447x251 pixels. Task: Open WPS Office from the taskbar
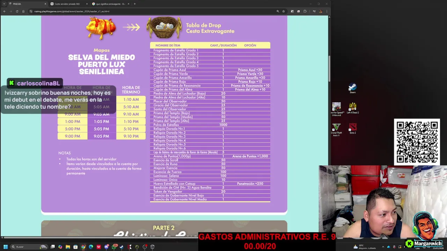coord(98,247)
